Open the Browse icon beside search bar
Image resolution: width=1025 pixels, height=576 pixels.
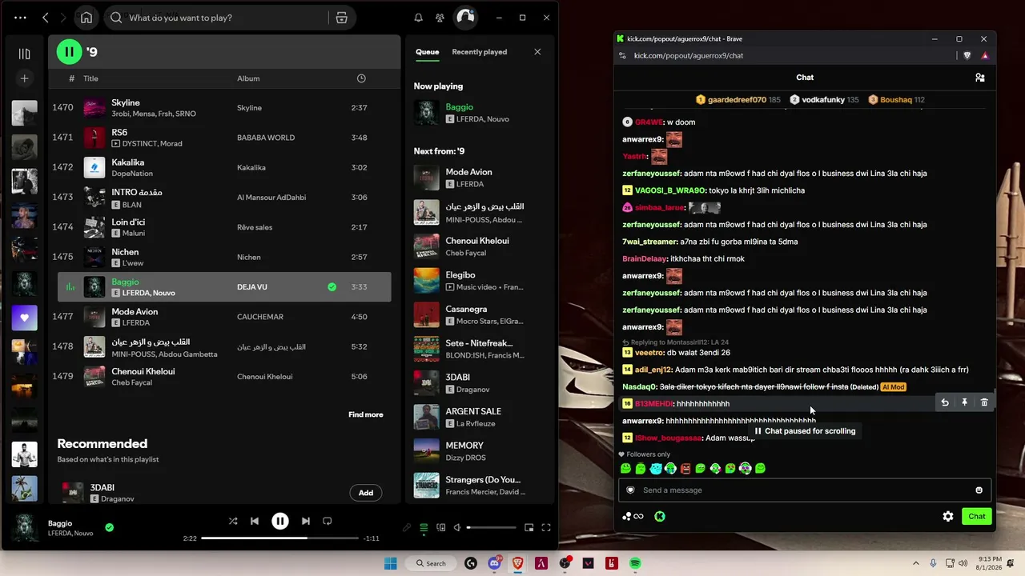point(341,18)
